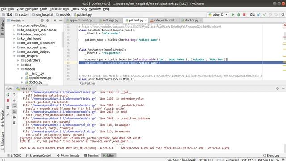286x161 pixels.
Task: Click models breadcrumb in navigation bar
Action: [63, 15]
